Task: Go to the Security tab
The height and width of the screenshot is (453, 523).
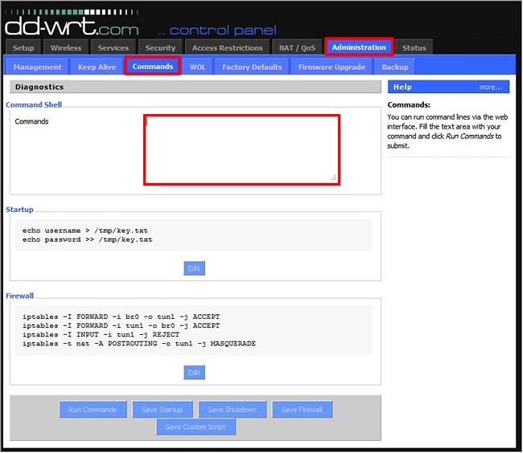Action: [x=160, y=47]
